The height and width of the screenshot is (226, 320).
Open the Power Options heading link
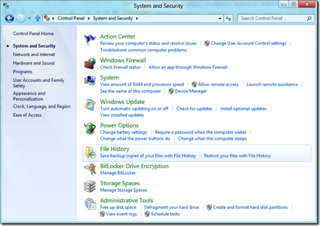120,125
